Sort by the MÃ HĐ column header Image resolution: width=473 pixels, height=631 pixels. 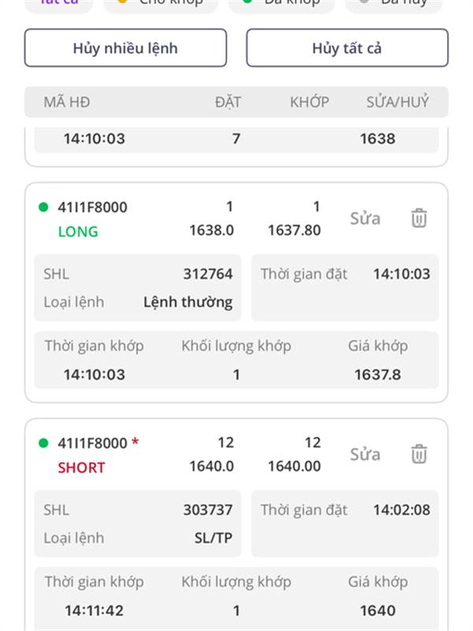click(x=67, y=103)
